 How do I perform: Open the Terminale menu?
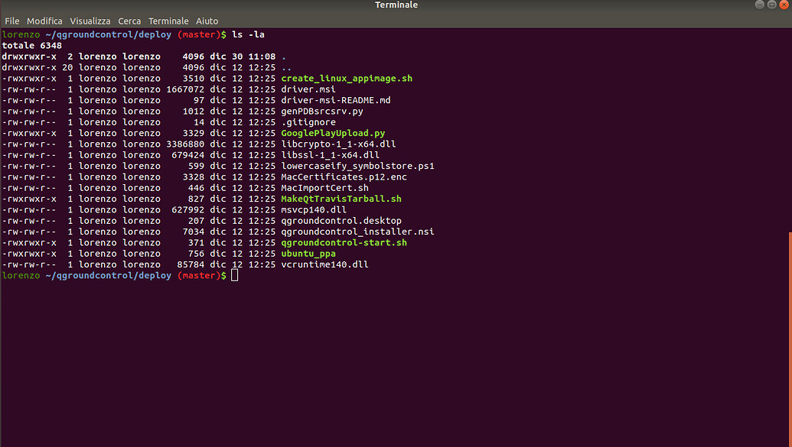click(168, 21)
